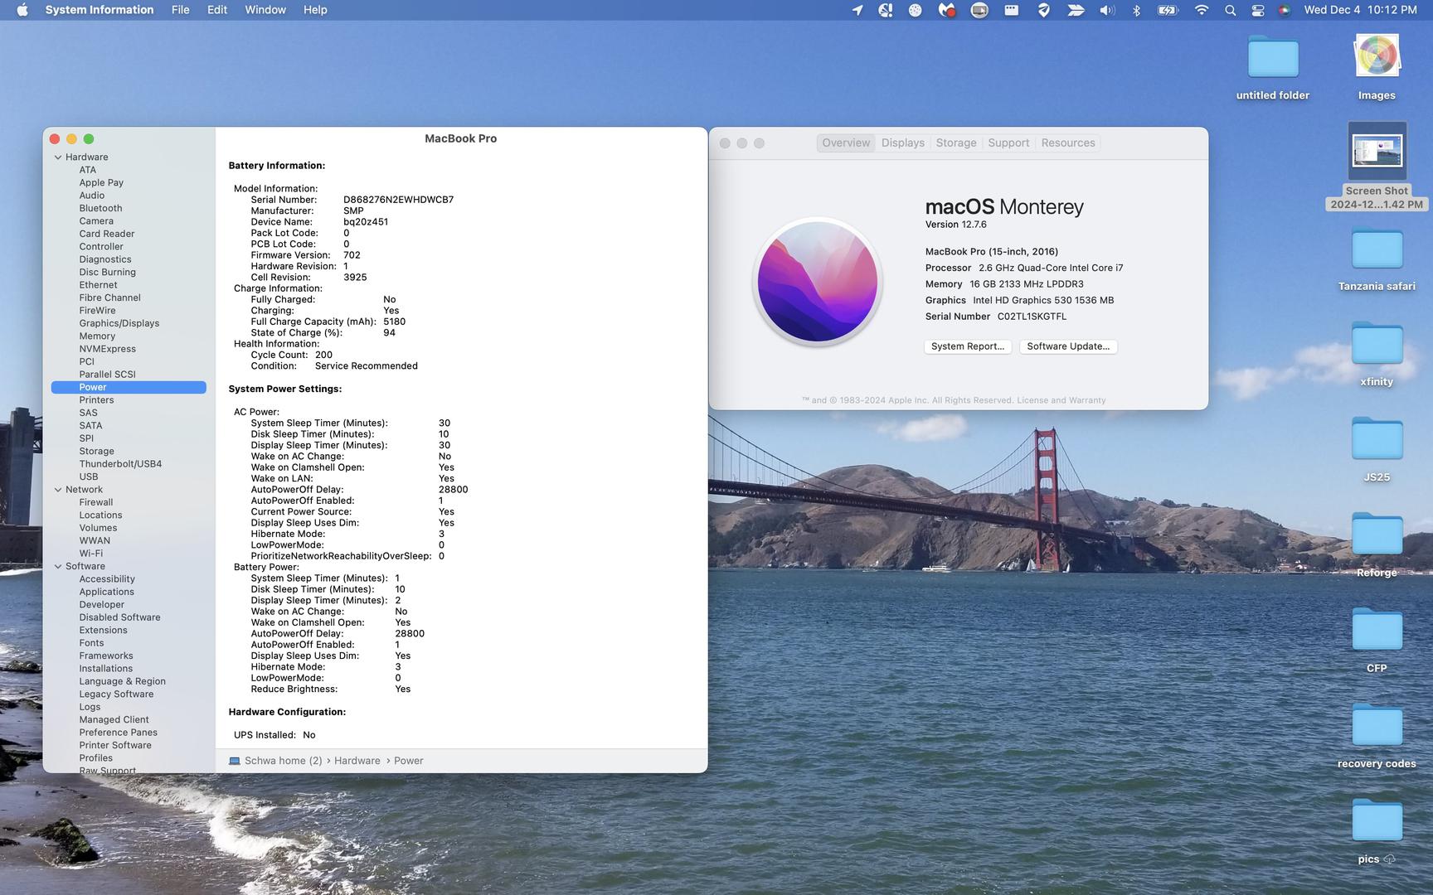Open the System Information app menu
The image size is (1433, 895).
pos(100,10)
